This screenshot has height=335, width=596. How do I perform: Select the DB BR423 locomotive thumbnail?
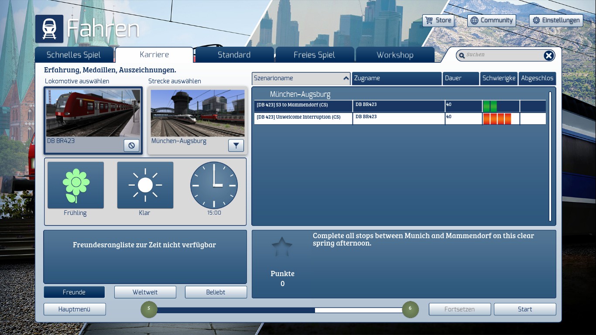(x=93, y=113)
